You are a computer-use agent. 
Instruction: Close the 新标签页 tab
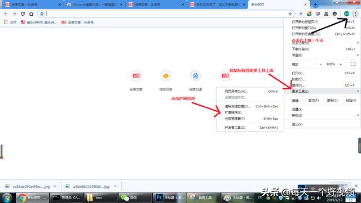(306, 4)
